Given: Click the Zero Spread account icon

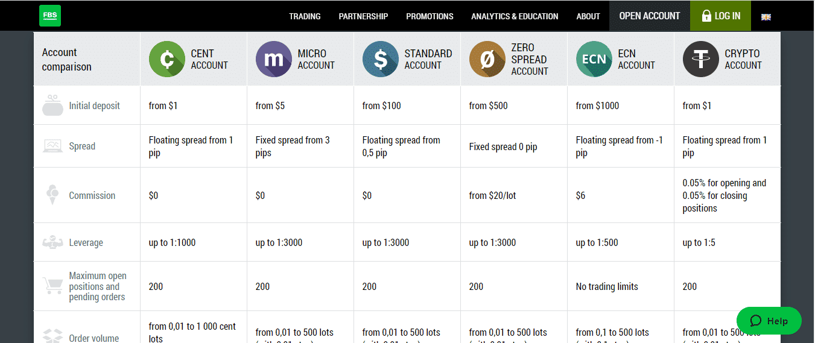Looking at the screenshot, I should (x=487, y=59).
